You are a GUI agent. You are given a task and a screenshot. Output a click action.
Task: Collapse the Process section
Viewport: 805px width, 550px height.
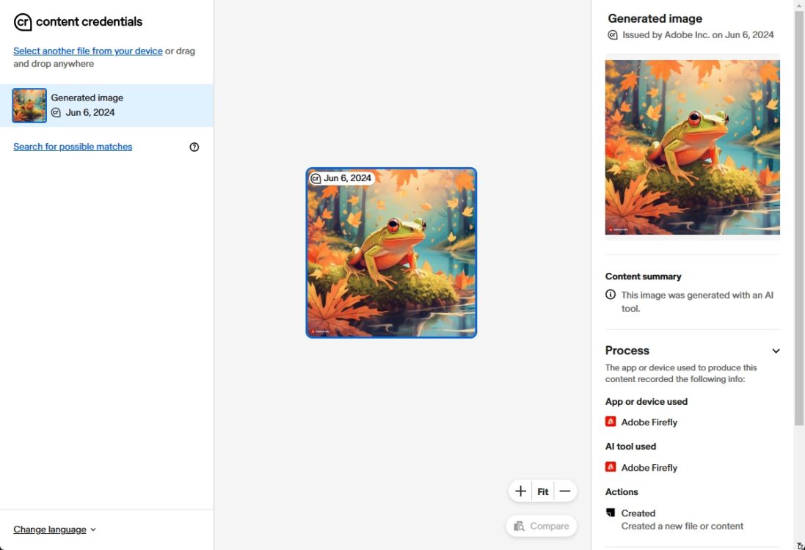coord(776,351)
